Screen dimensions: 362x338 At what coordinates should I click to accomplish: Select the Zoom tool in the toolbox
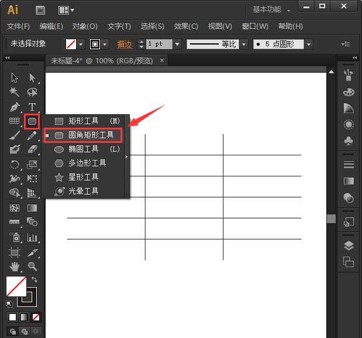click(32, 267)
